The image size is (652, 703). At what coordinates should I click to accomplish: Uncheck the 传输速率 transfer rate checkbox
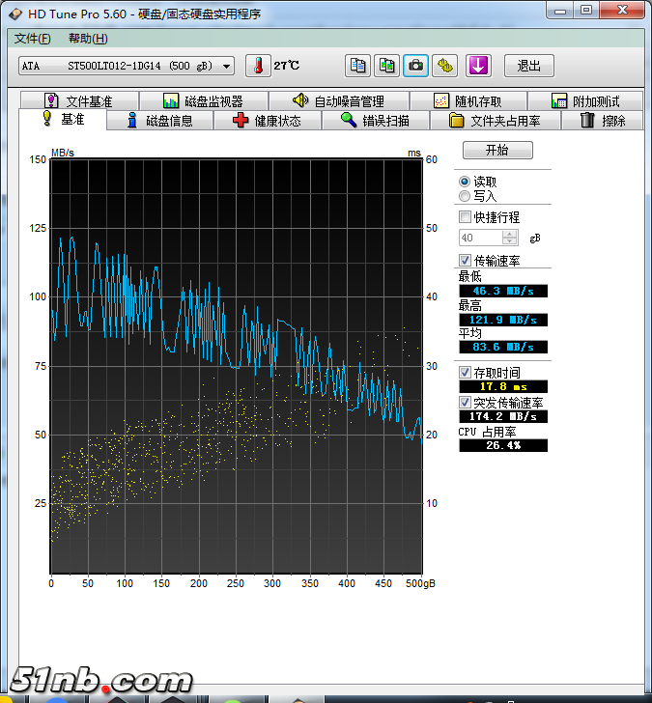[x=465, y=261]
